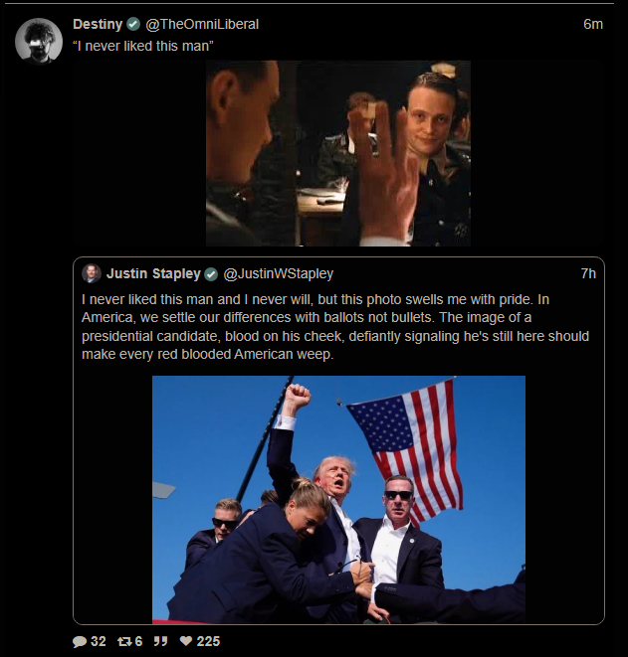Like the post with the heart icon
Viewport: 628px width, 657px height.
point(186,641)
